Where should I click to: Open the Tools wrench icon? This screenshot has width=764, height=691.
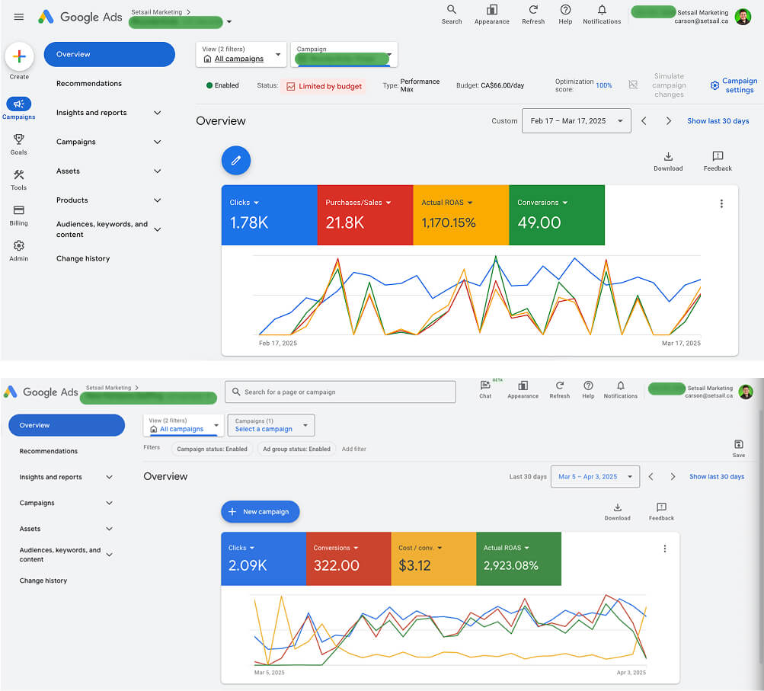point(19,174)
